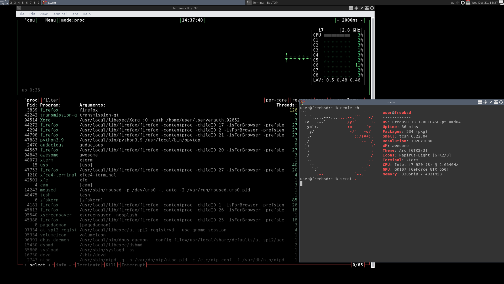Click the Terminate button in proc footer
The image size is (504, 284).
(88, 265)
